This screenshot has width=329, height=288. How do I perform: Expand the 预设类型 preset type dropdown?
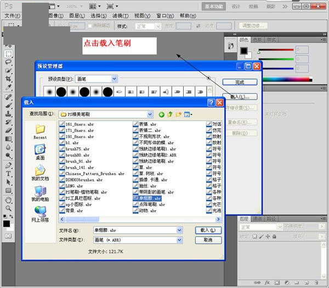pyautogui.click(x=114, y=79)
